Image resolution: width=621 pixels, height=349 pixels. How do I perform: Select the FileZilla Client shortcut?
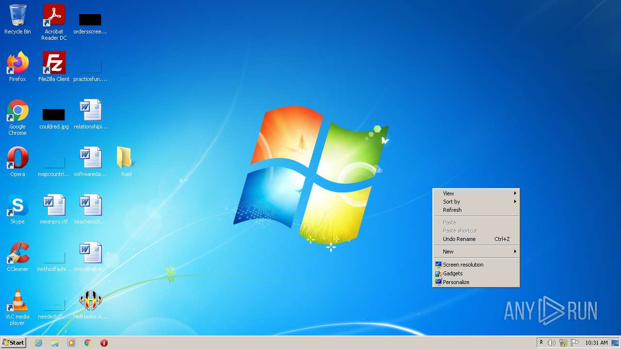tap(54, 67)
